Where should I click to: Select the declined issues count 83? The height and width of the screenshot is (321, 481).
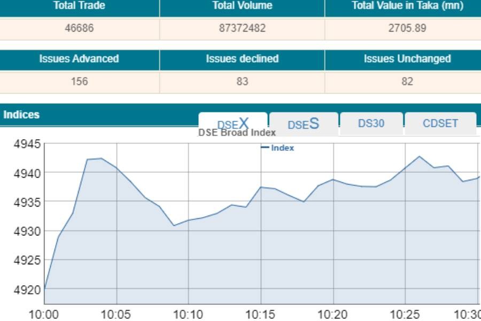(242, 81)
